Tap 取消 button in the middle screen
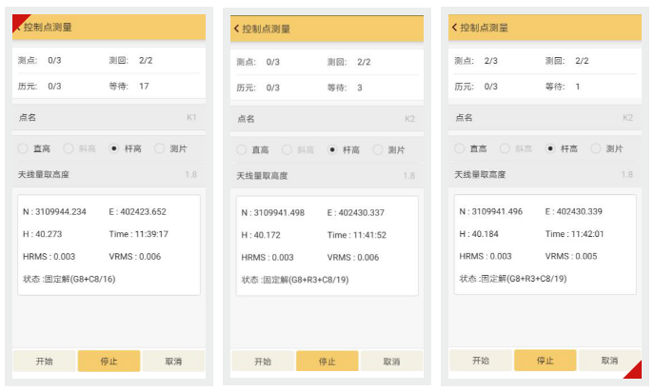The height and width of the screenshot is (392, 655). (x=391, y=362)
